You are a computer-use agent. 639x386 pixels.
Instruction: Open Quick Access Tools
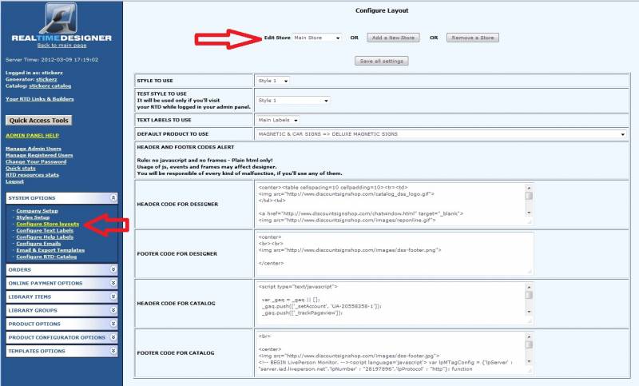[x=38, y=121]
